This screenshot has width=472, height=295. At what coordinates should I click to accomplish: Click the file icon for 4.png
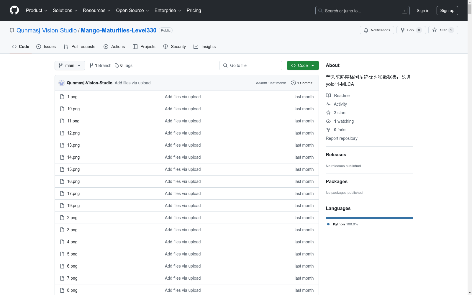[62, 242]
